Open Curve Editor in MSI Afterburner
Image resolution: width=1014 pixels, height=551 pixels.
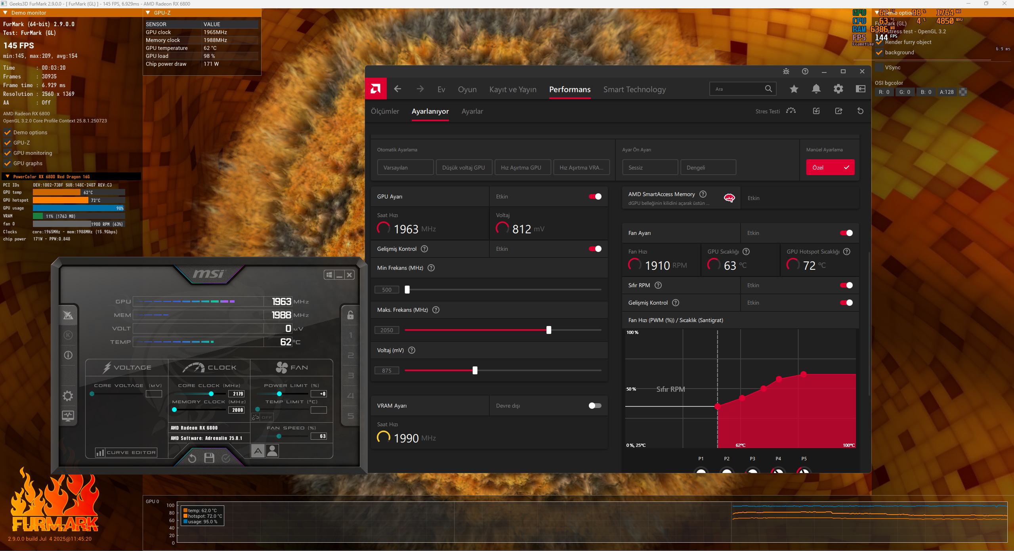(x=126, y=453)
